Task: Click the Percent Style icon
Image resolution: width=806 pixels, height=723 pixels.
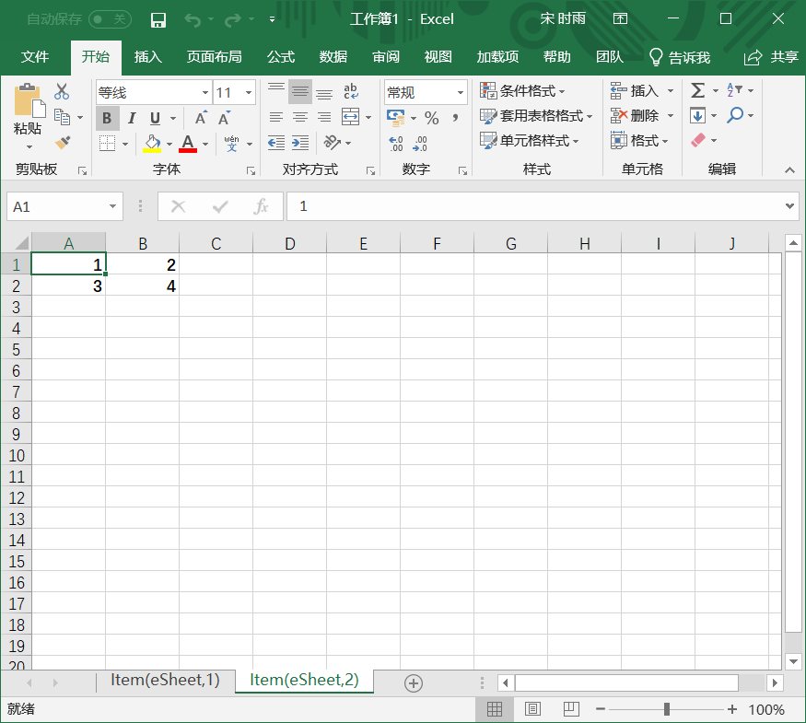Action: [x=431, y=118]
